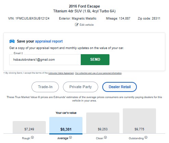Select the Clean condition bar $9,253
This screenshot has height=143, width=169.
click(103, 123)
